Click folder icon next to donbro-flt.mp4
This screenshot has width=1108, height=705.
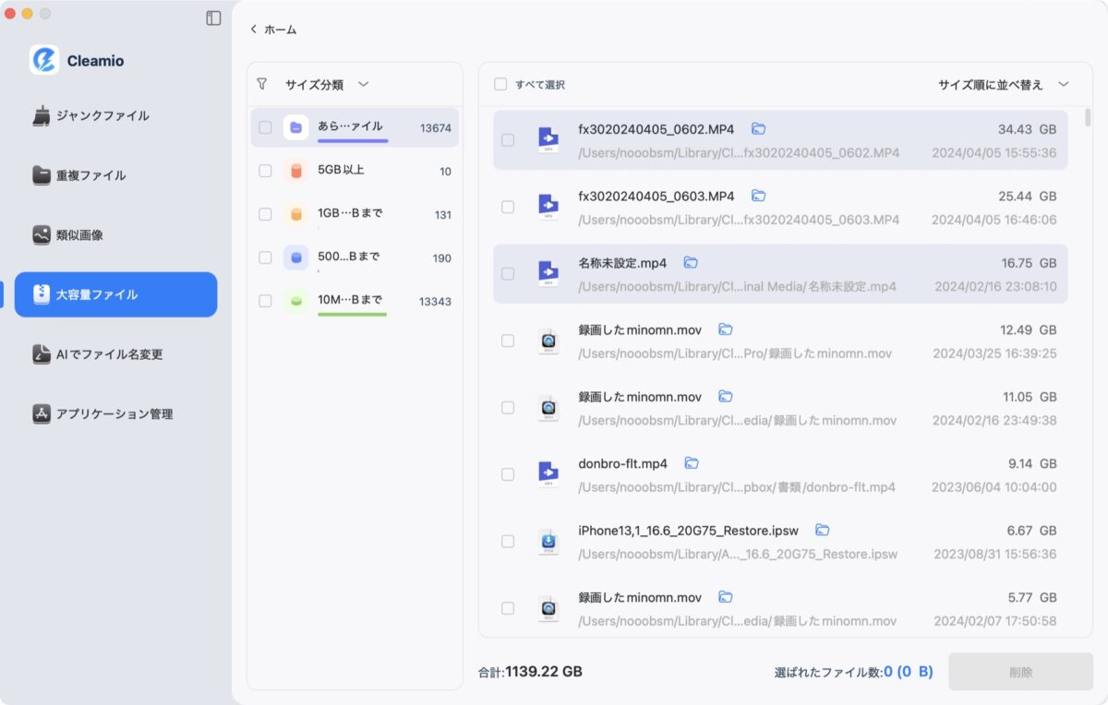coord(691,463)
